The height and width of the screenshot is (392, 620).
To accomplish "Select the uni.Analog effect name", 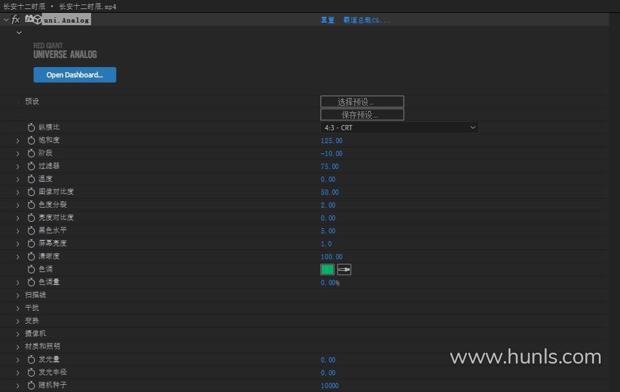I will tap(67, 20).
